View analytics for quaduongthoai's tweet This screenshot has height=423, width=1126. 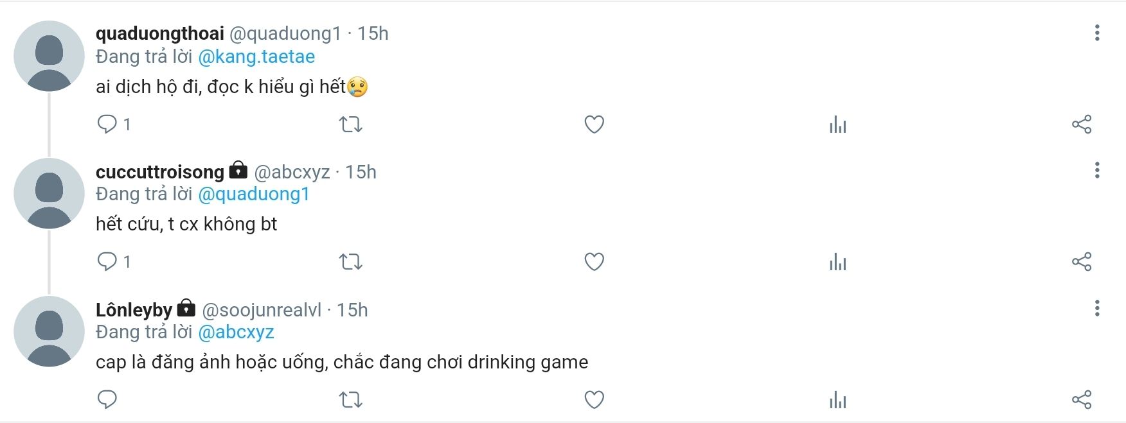tap(837, 125)
